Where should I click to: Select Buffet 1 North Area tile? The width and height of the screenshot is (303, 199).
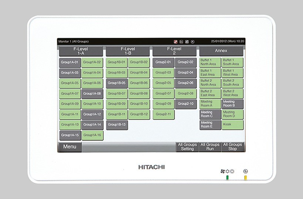tap(210, 62)
